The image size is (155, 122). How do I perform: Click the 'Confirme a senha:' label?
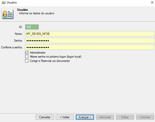coord(12,47)
